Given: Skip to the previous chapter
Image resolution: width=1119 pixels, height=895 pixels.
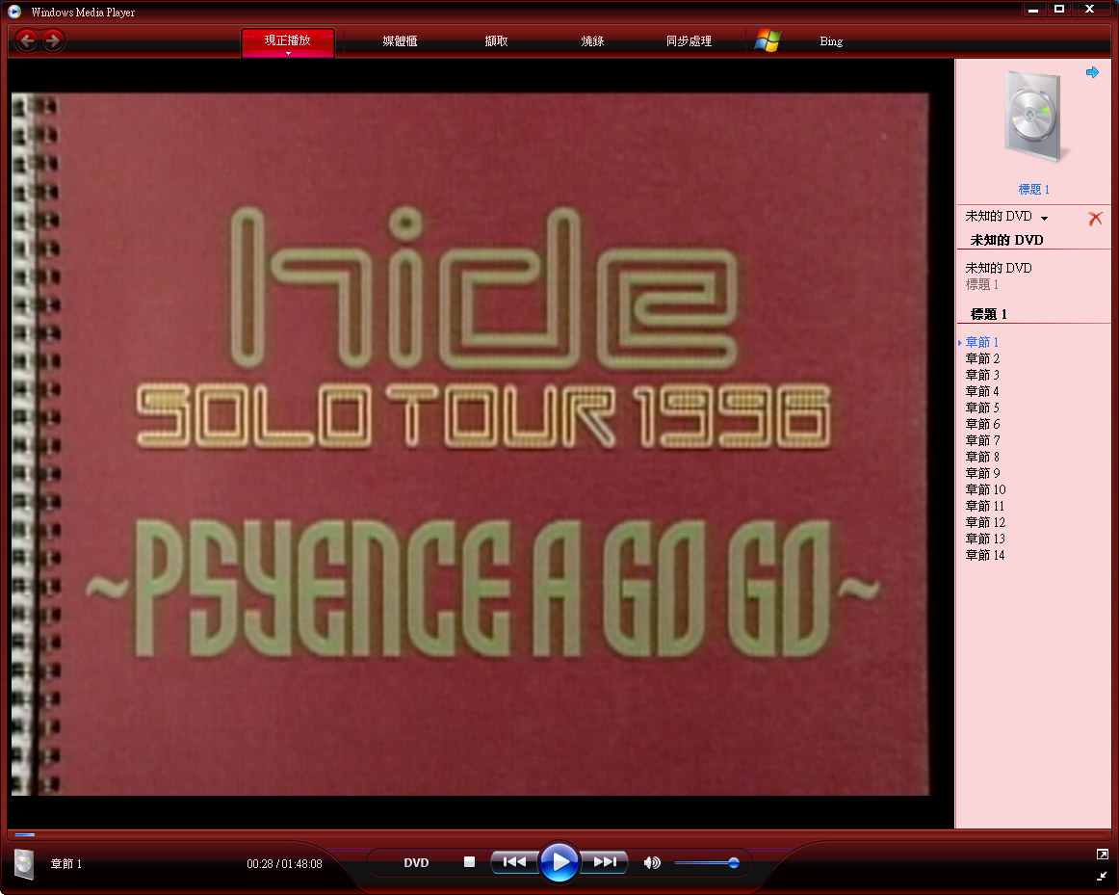Looking at the screenshot, I should (x=514, y=862).
